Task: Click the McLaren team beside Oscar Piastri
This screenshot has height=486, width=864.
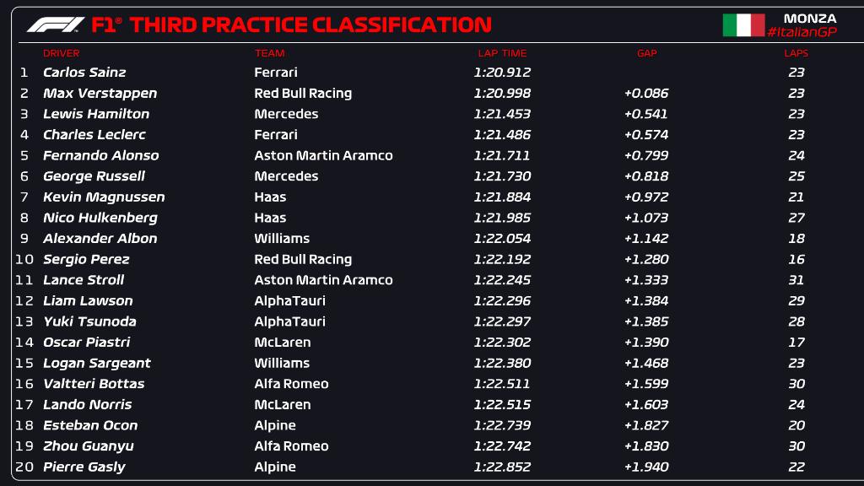Action: [282, 342]
